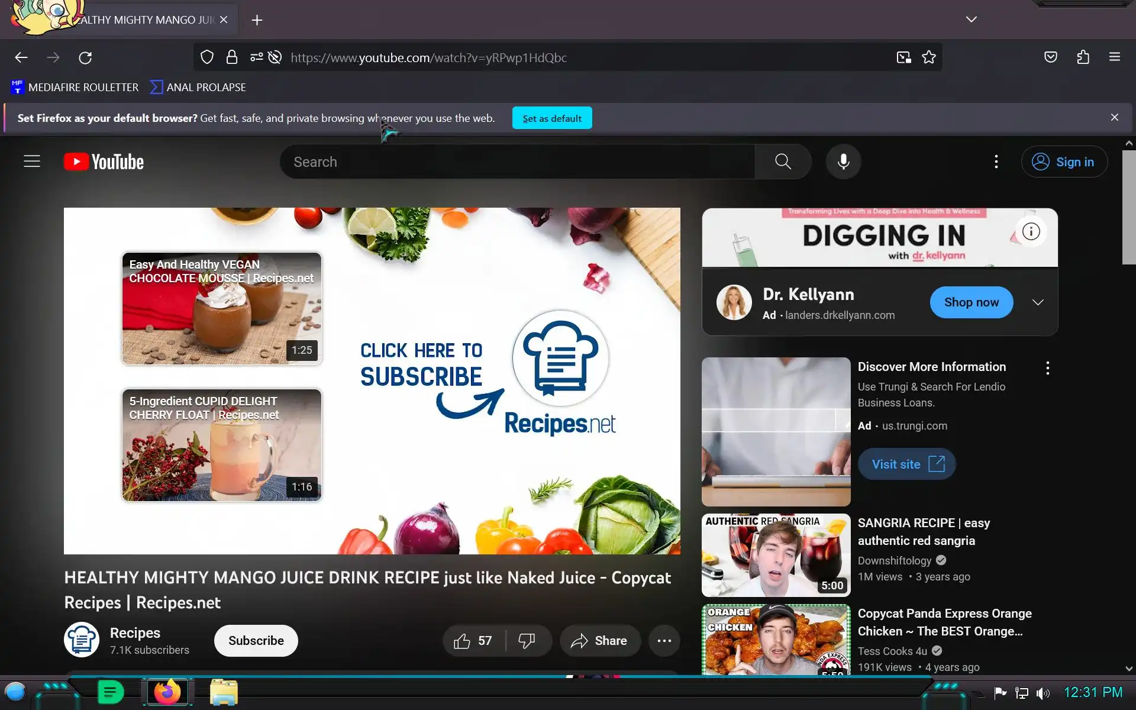The image size is (1136, 710).
Task: Reload the current page
Action: 85,57
